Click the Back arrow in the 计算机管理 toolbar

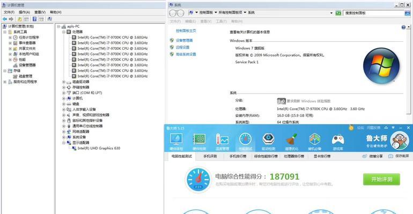(5, 19)
